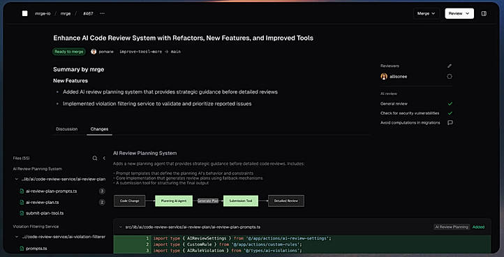
Task: Click the Added status label
Action: point(478,227)
